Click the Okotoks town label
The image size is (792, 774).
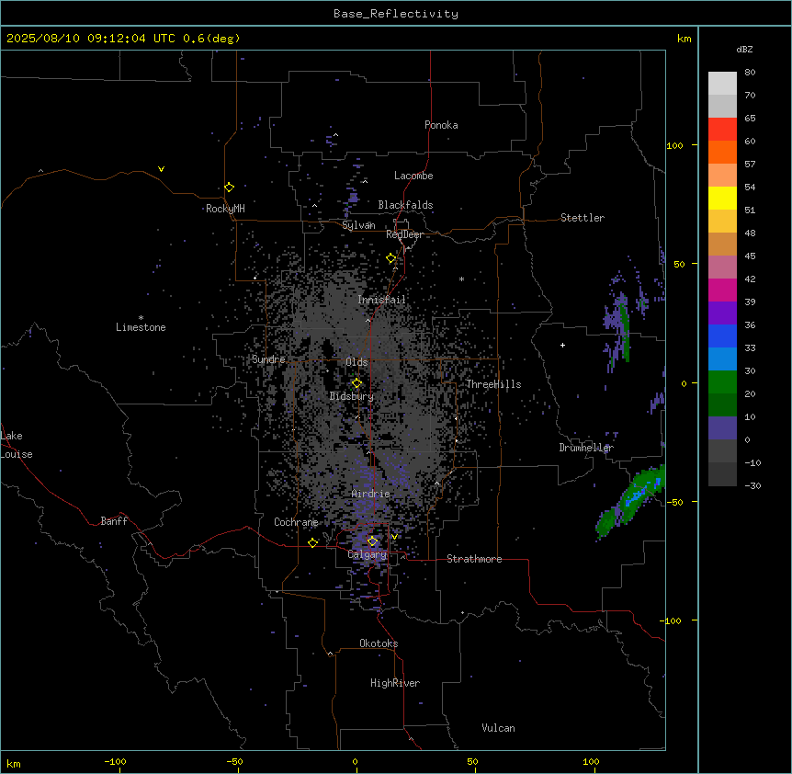(379, 643)
